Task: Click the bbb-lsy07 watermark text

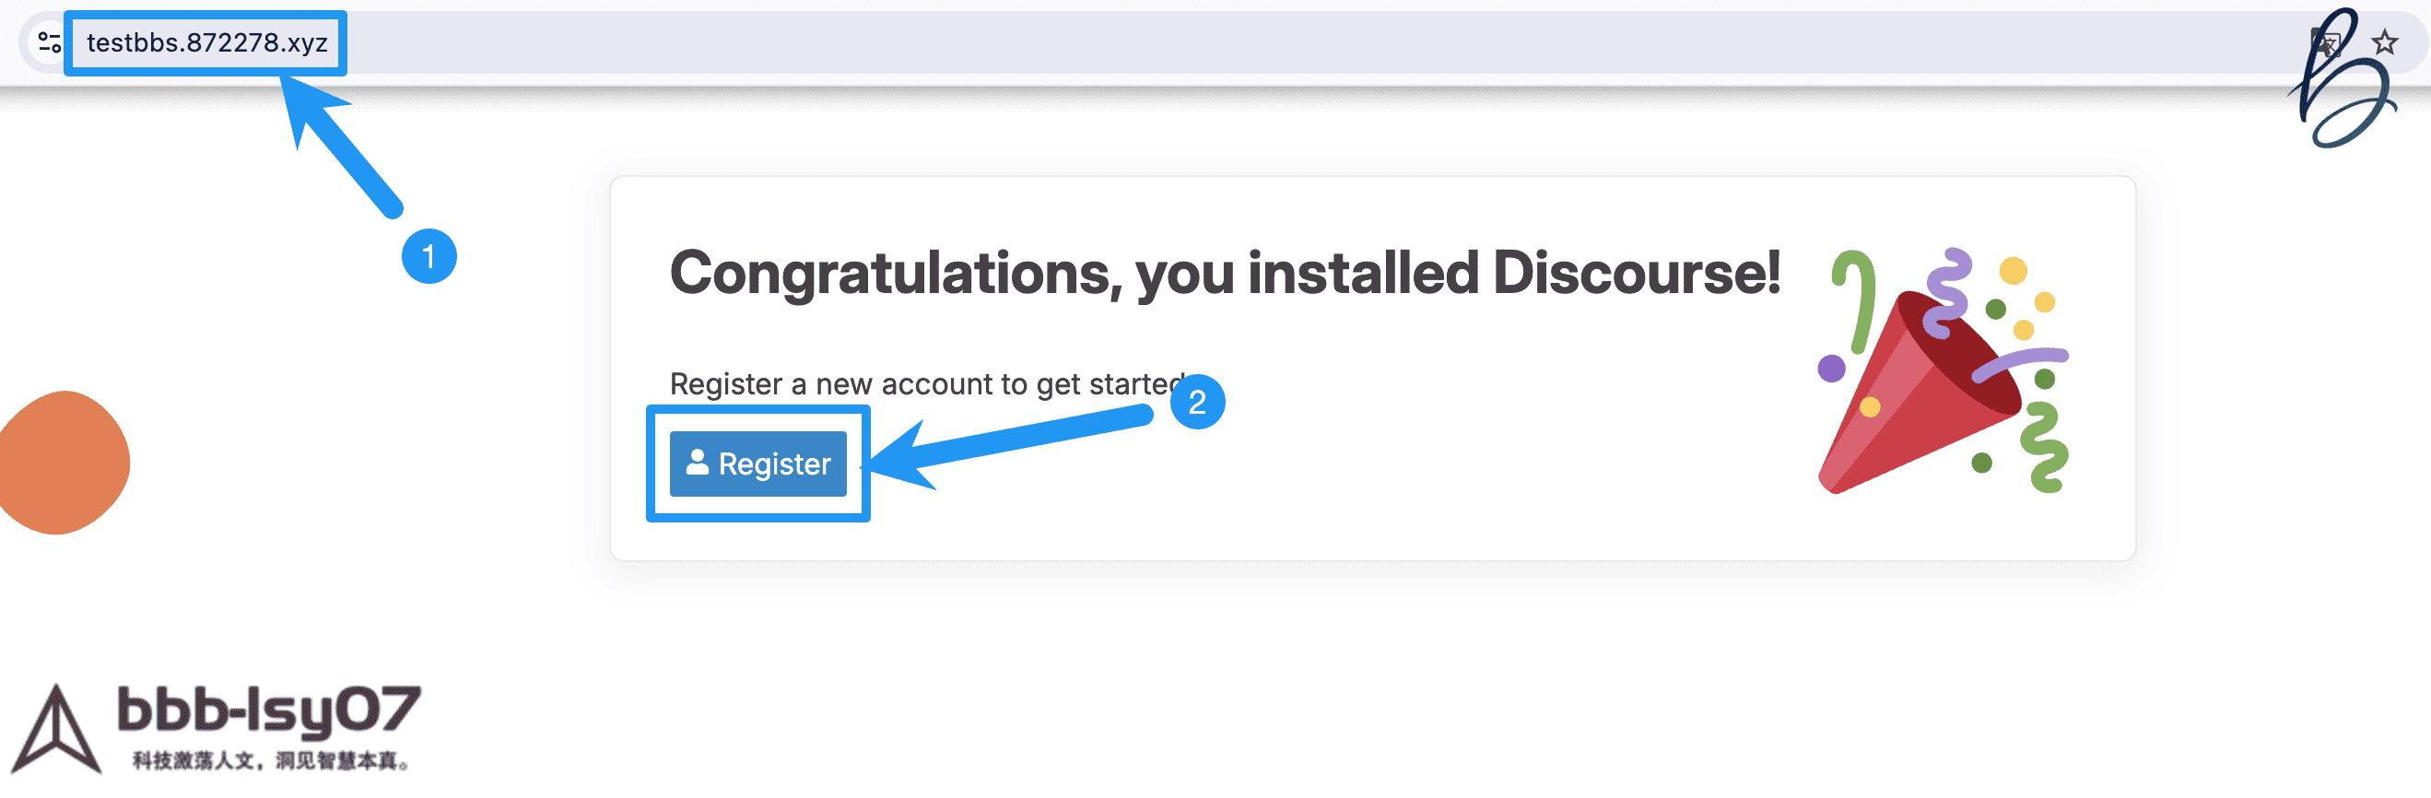Action: (x=269, y=712)
